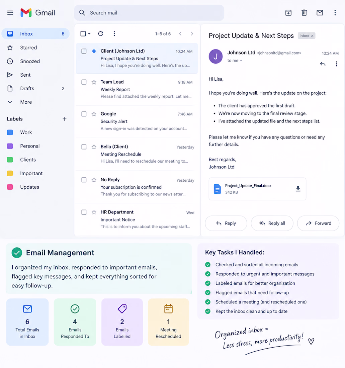Go to the previous page of emails
345x368 pixels.
tap(180, 33)
